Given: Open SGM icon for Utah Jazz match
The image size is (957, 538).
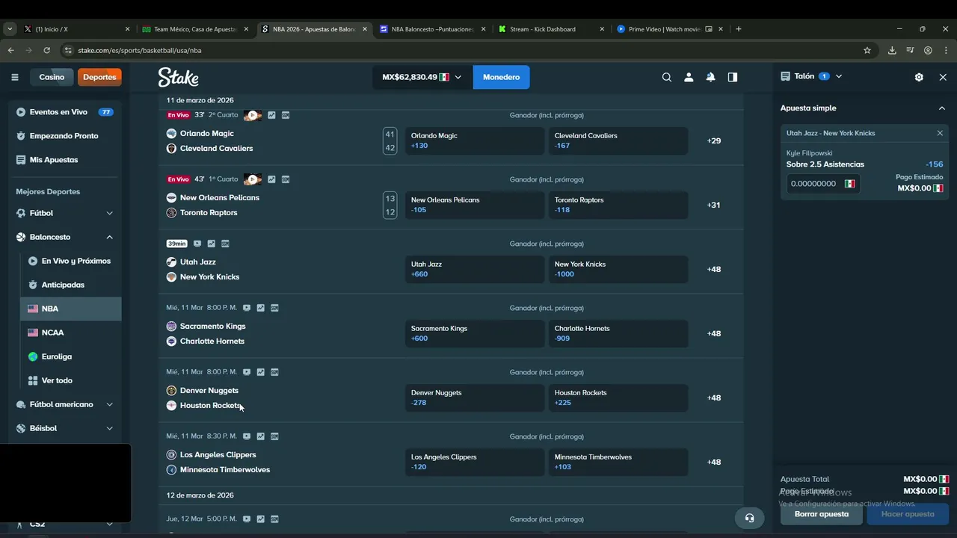Looking at the screenshot, I should coord(225,244).
